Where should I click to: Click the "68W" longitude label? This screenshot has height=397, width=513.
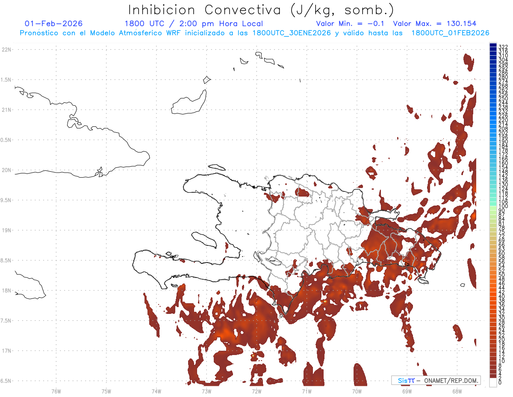[457, 391]
